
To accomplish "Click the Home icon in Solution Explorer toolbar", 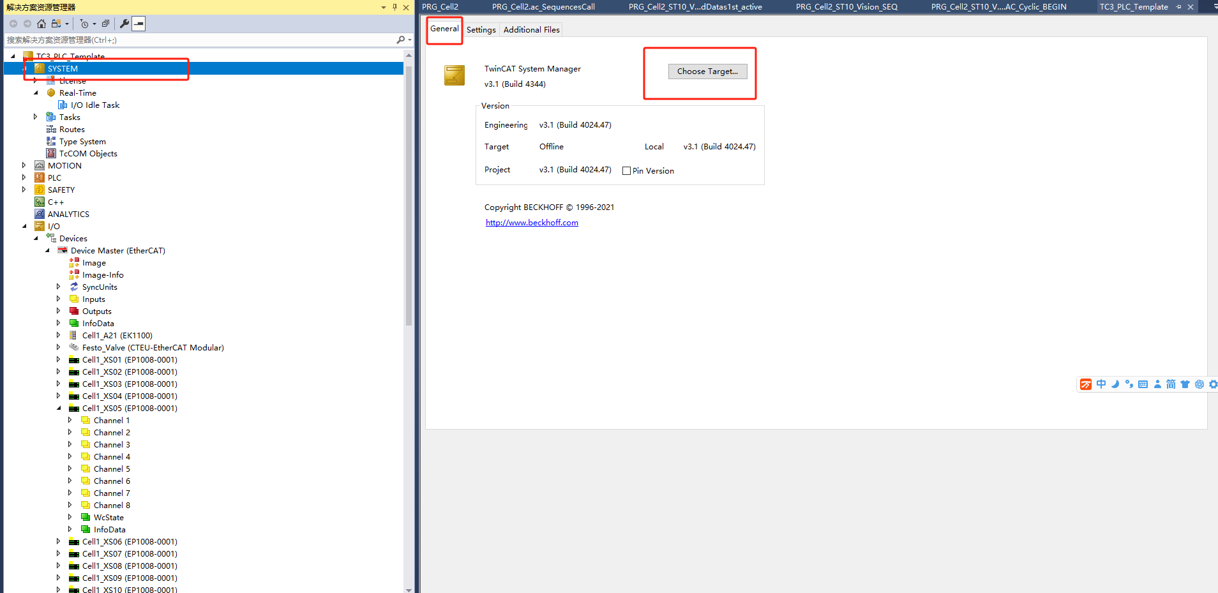I will [x=41, y=24].
